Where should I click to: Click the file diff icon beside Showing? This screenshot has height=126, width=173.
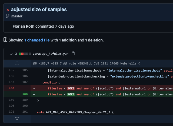pos(5,40)
